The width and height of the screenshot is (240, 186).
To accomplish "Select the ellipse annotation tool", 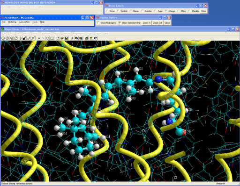I will (48, 38).
